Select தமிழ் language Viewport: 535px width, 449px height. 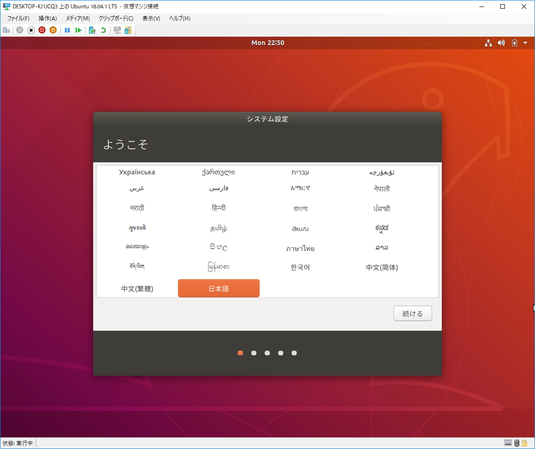click(219, 228)
